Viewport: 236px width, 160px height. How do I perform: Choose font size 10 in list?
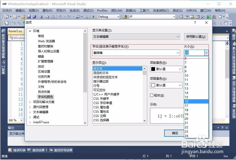[x=196, y=76]
